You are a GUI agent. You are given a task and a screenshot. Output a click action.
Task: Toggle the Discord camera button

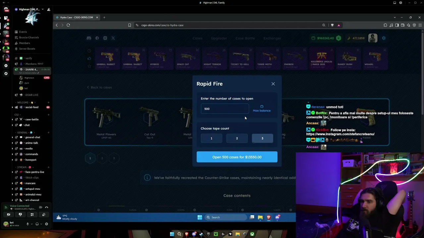click(x=9, y=215)
